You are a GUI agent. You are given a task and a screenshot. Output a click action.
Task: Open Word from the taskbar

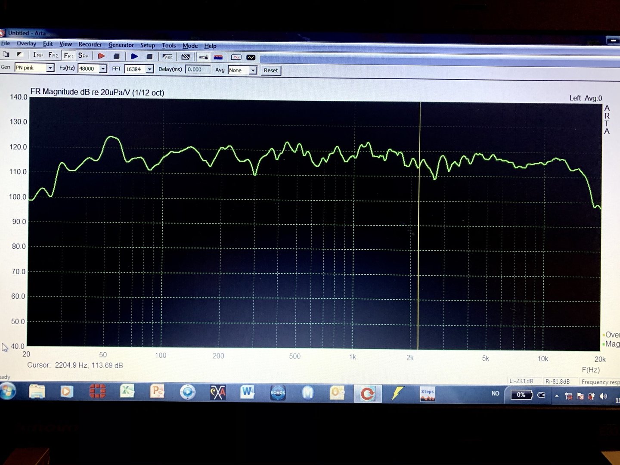point(248,392)
